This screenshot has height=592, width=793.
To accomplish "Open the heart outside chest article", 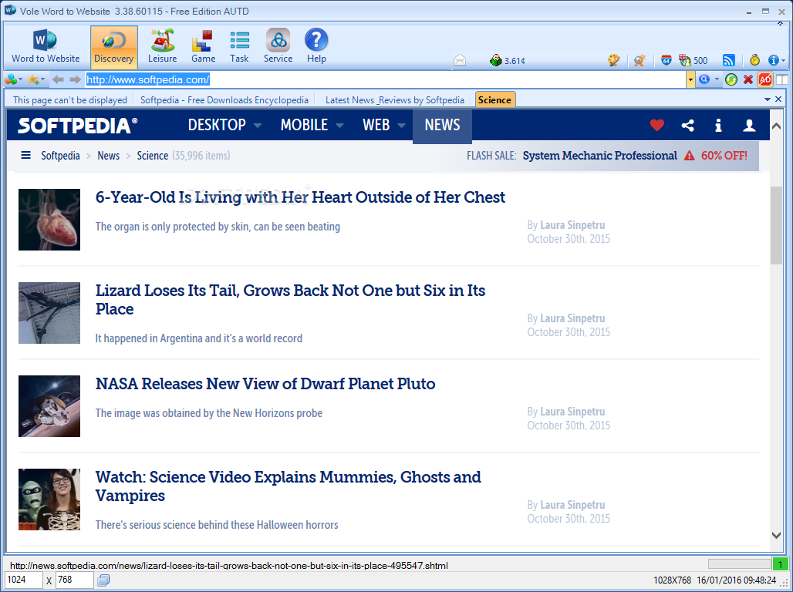I will [300, 197].
